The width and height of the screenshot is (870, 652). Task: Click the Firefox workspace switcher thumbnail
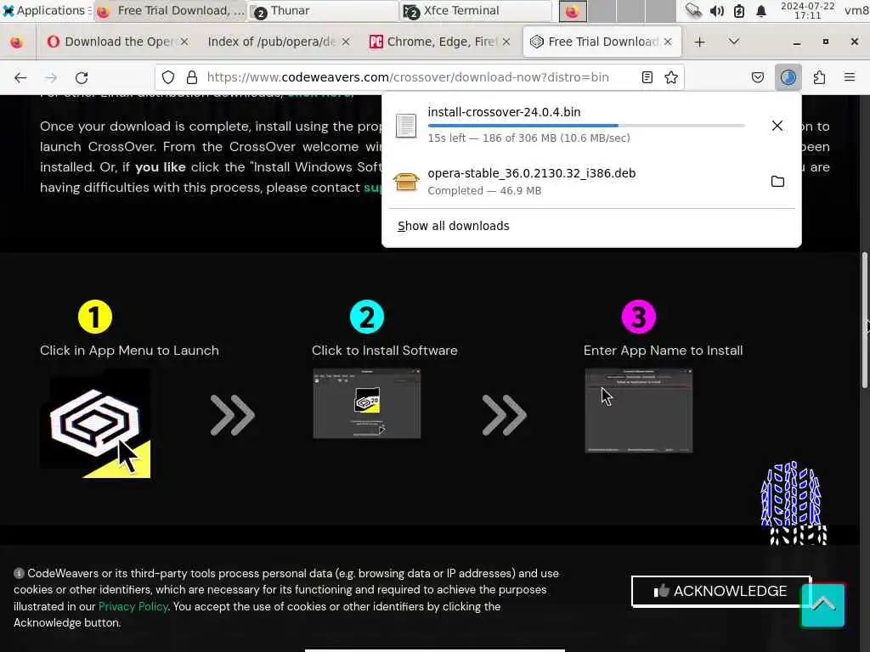[573, 11]
